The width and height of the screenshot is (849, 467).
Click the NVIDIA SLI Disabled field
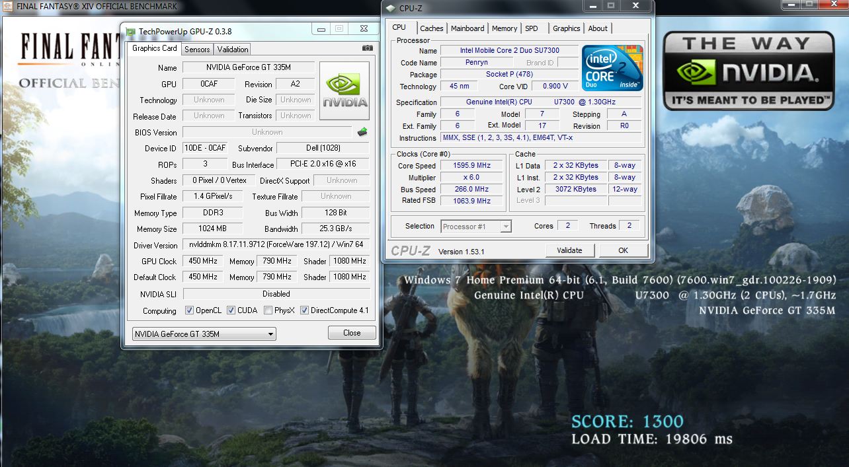coord(276,294)
